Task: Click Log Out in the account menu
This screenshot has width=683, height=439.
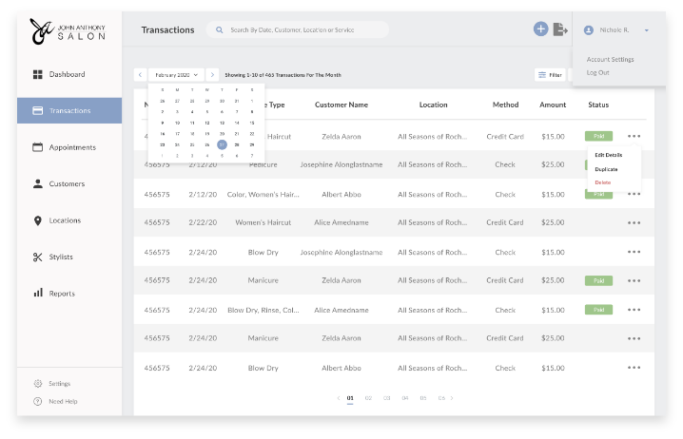Action: pyautogui.click(x=597, y=72)
